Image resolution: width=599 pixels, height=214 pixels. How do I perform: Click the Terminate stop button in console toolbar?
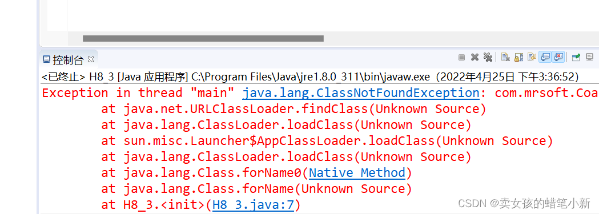(461, 57)
